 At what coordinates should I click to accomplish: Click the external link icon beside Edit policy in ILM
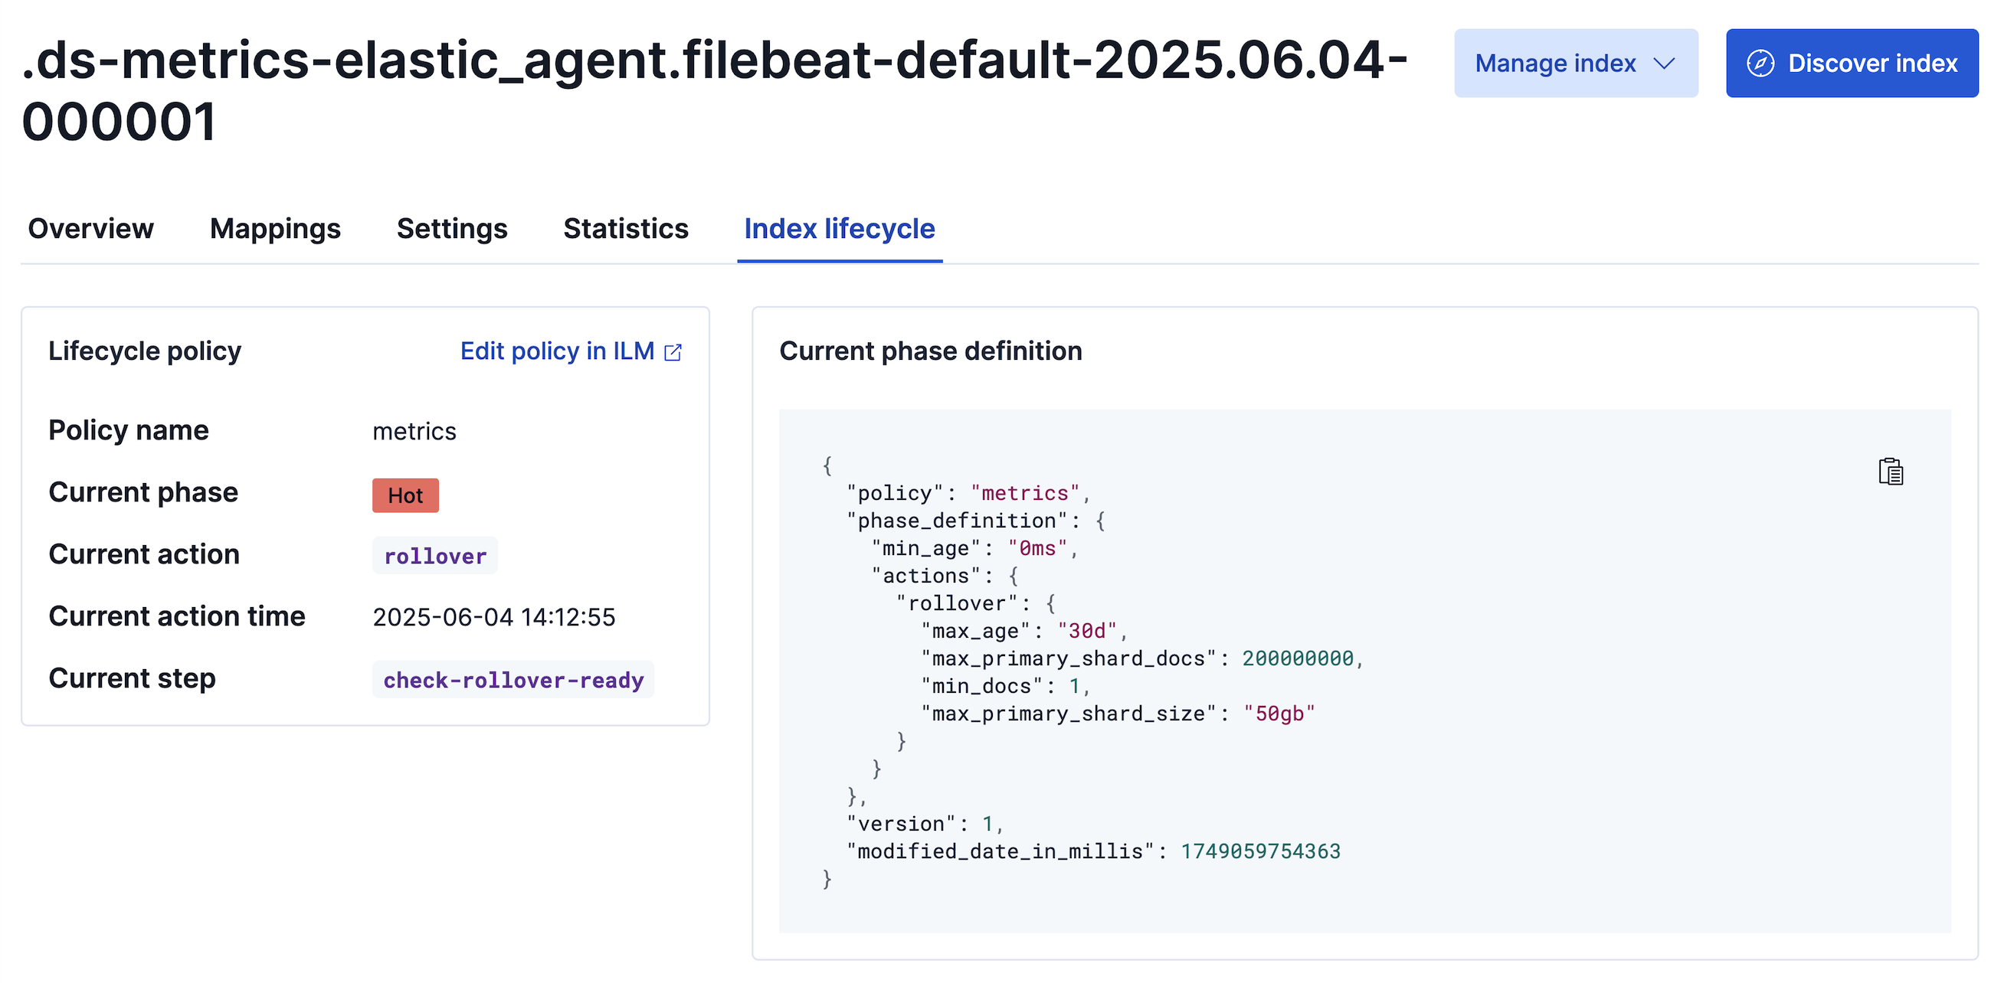point(673,351)
